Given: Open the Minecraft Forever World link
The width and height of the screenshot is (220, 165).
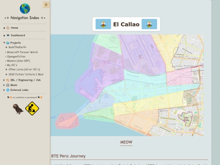Looking at the screenshot, I should pos(22,52).
